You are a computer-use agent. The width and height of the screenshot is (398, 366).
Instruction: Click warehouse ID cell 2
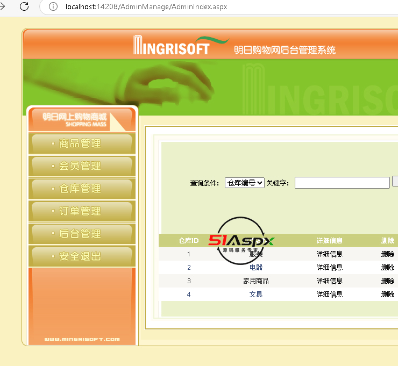189,267
